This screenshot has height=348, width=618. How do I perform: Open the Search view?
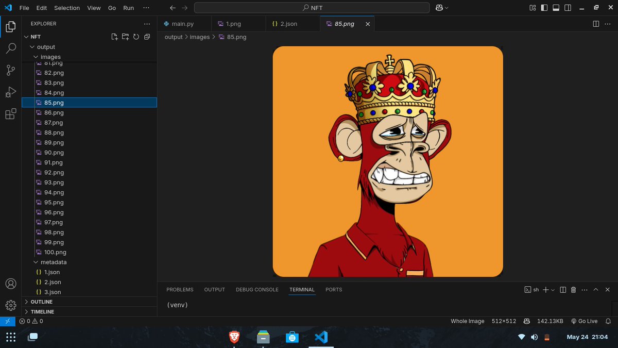11,48
